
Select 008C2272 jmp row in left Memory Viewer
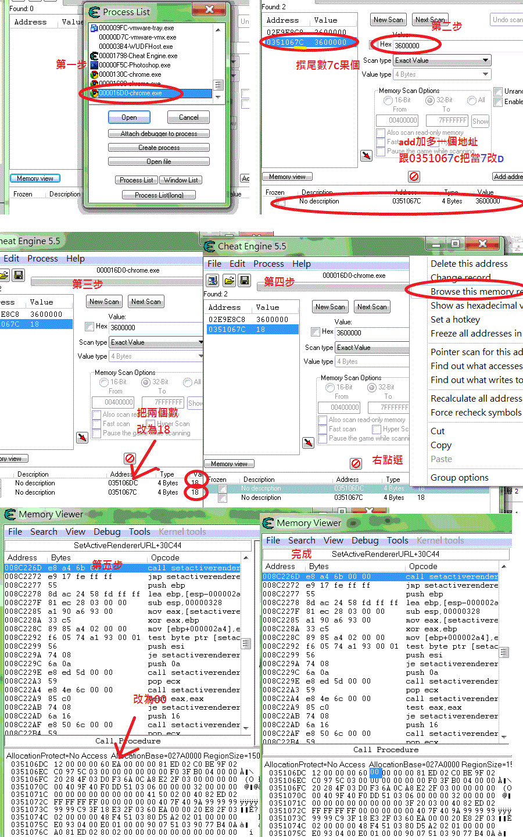tap(123, 577)
